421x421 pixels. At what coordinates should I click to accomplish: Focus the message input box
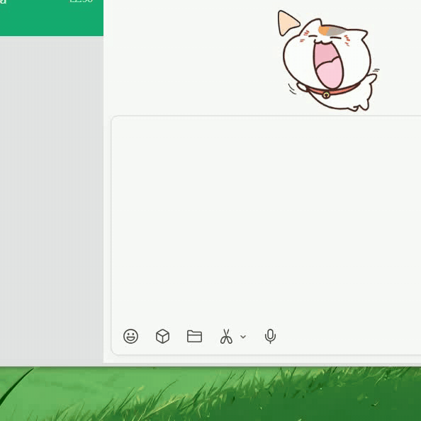pyautogui.click(x=266, y=220)
